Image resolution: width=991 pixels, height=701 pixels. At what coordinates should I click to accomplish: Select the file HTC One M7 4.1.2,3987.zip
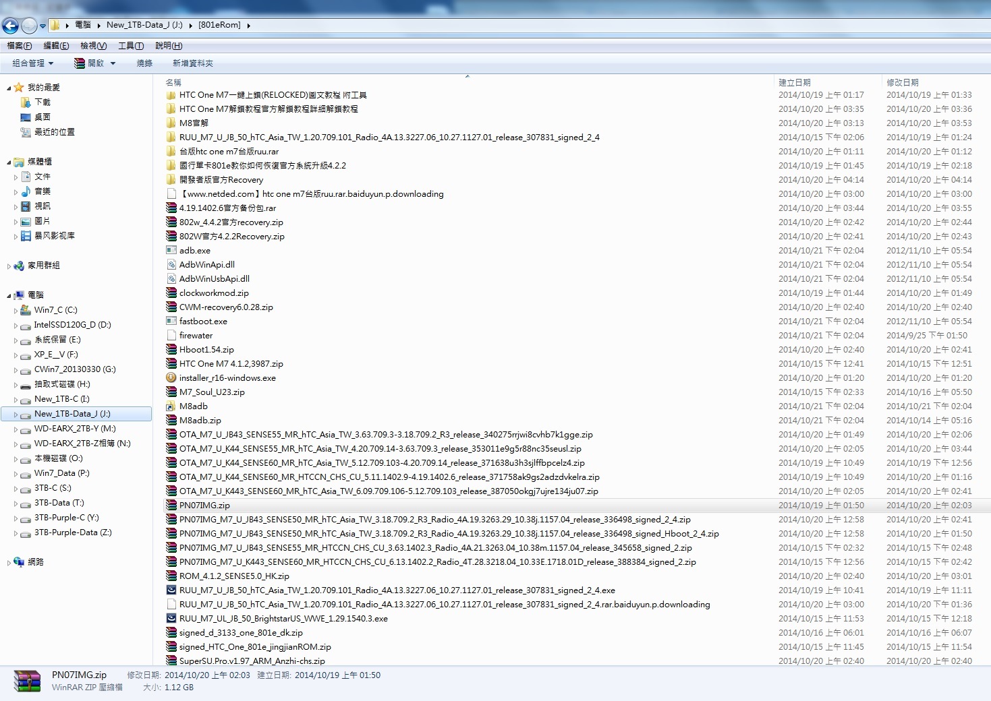pyautogui.click(x=231, y=363)
